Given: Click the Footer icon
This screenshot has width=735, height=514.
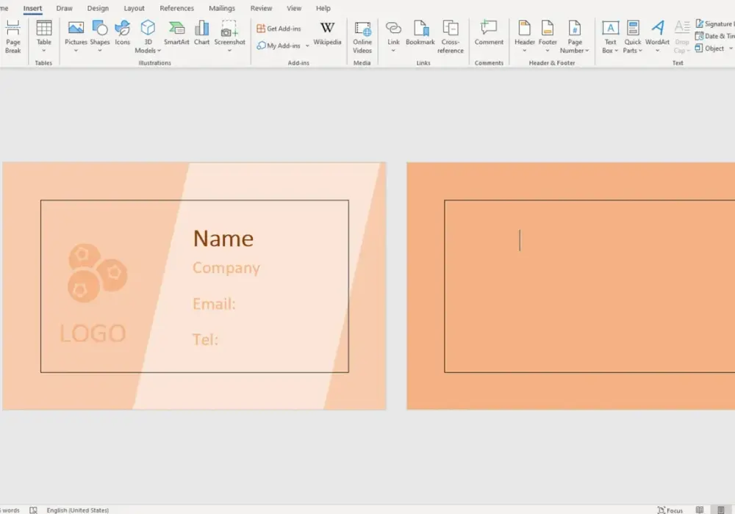Looking at the screenshot, I should [548, 28].
